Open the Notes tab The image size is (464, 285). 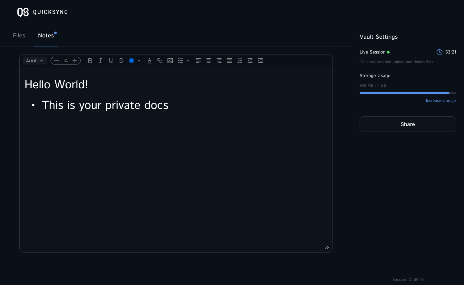pyautogui.click(x=46, y=35)
